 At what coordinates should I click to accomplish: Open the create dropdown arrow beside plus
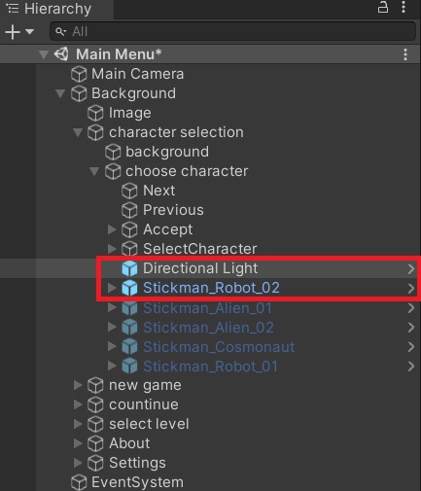(x=29, y=32)
